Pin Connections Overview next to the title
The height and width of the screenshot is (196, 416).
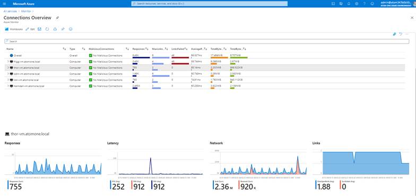pyautogui.click(x=57, y=18)
